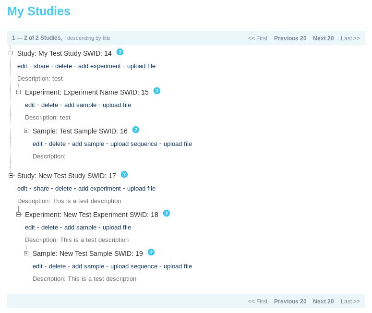Screen dimensions: 372x313
Task: Open help icon for Experiment Name SWID 15
Action: 157,91
